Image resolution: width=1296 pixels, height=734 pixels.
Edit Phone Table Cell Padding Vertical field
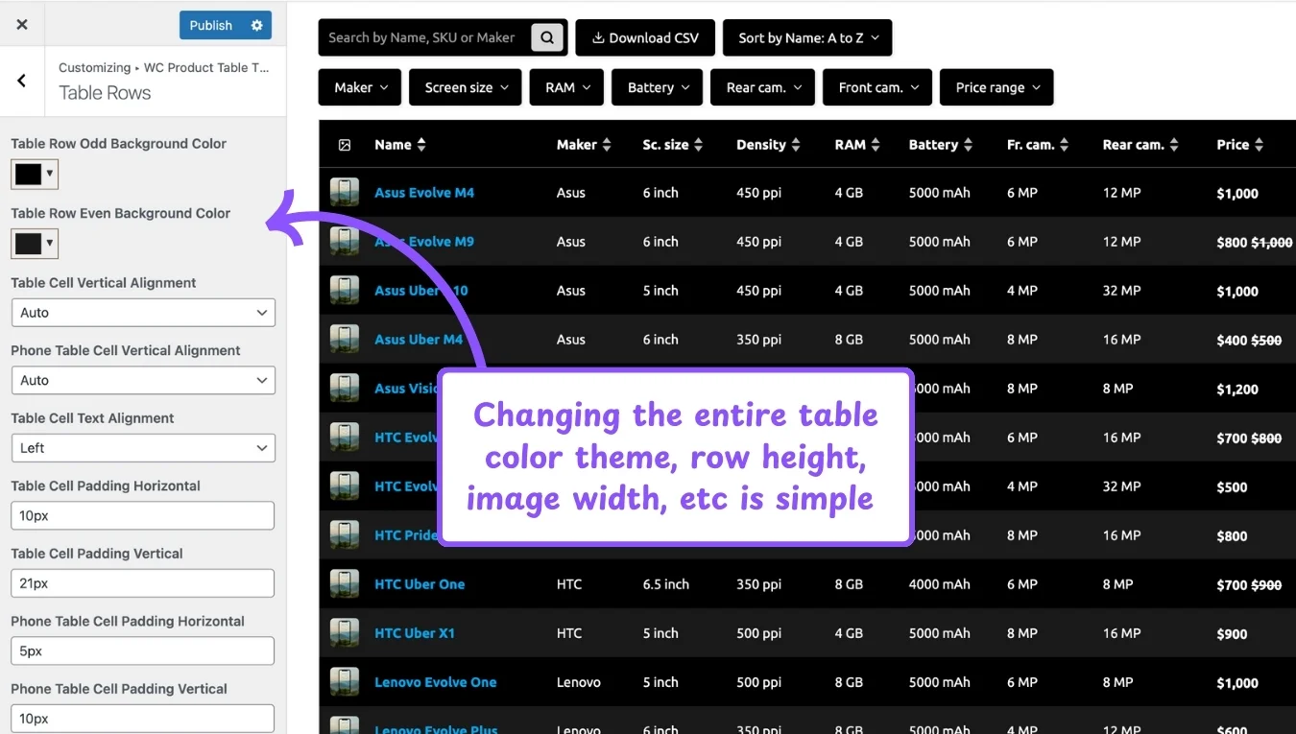[x=143, y=719]
